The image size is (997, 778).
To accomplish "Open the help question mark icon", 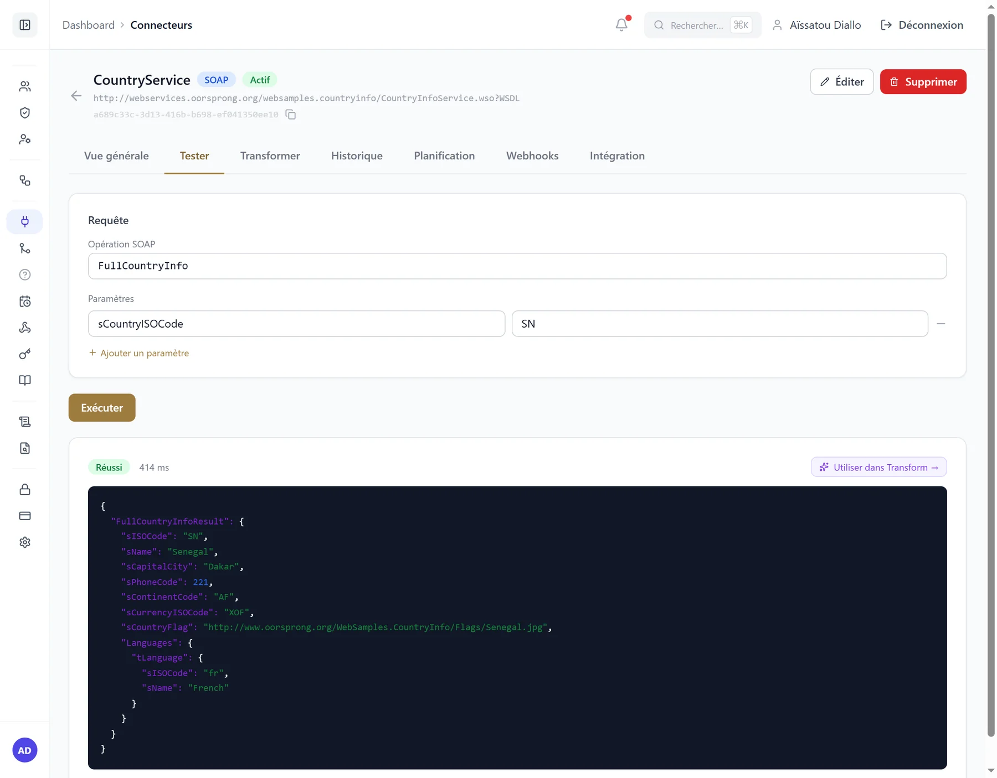I will (25, 275).
